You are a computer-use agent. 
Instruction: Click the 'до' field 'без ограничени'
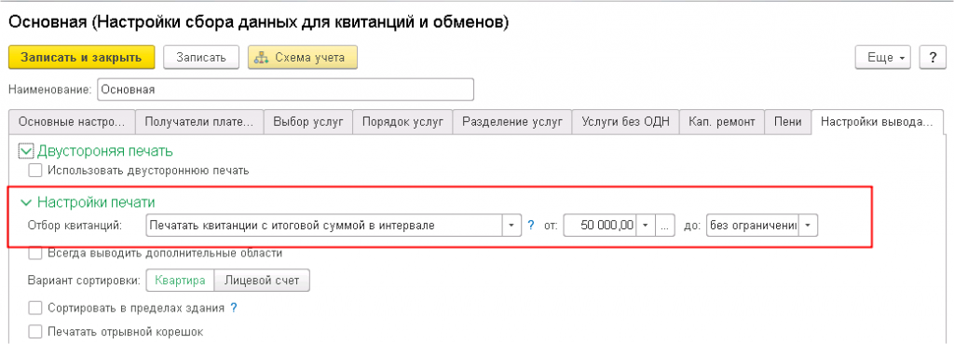click(x=752, y=226)
